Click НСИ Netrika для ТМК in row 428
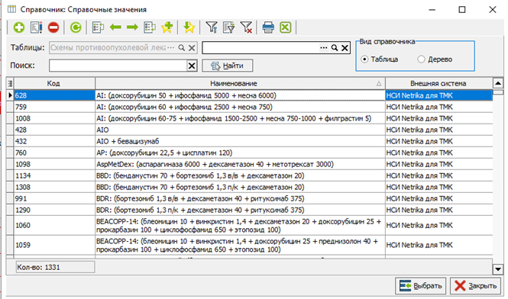Screen dimensions: 508x299 click(x=419, y=130)
